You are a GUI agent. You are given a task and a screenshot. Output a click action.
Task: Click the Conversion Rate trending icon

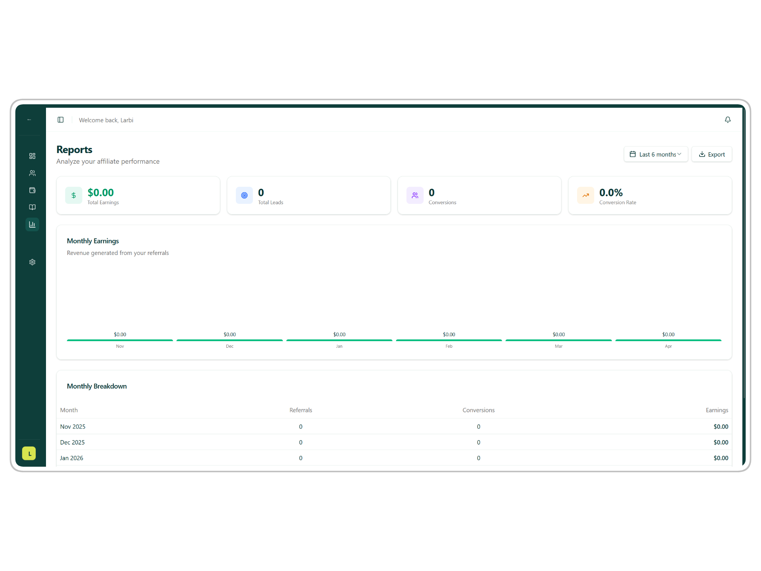tap(585, 195)
